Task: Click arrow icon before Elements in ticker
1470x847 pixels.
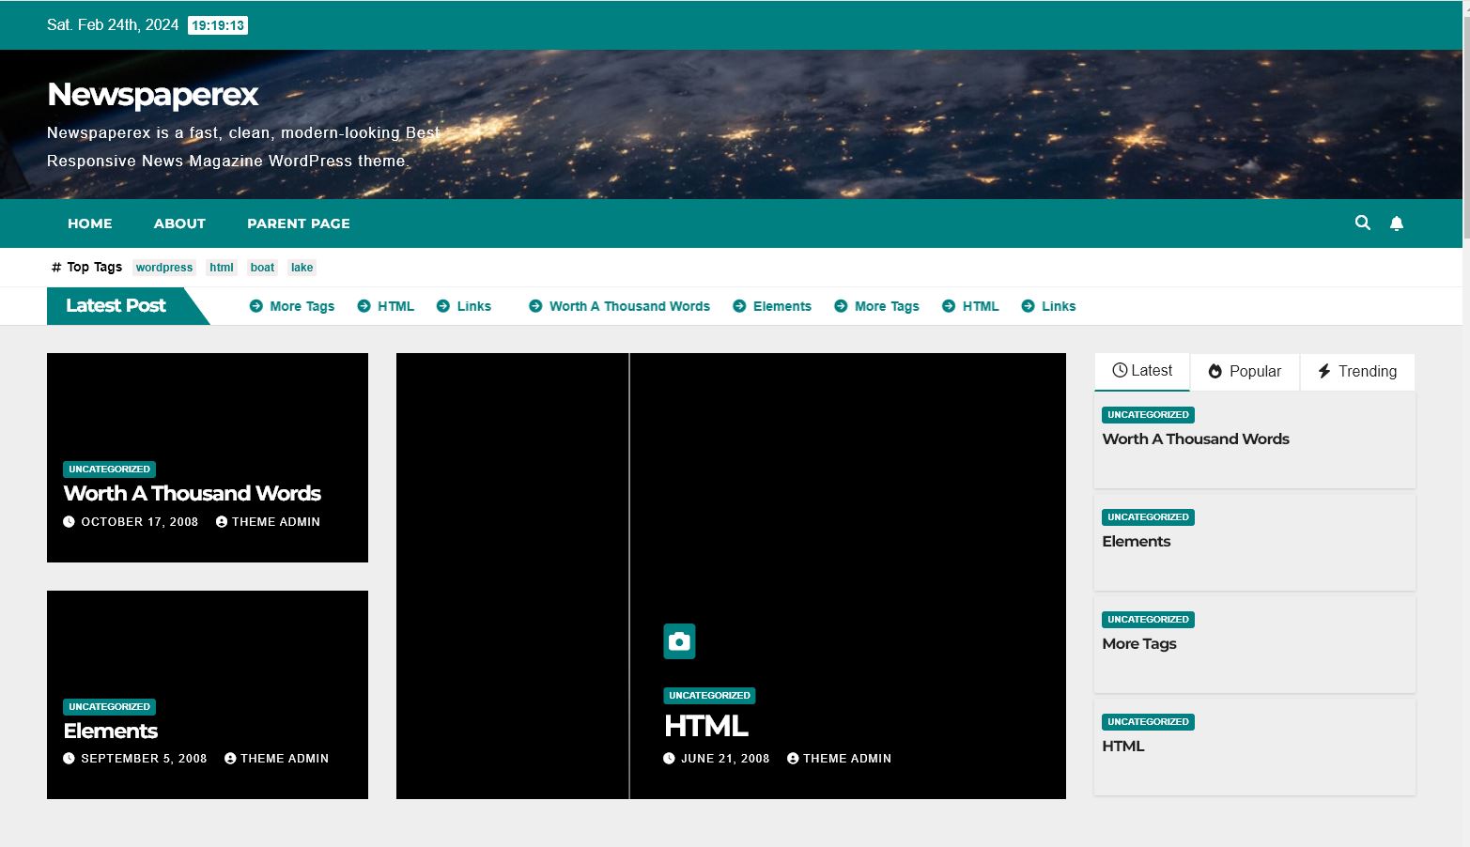Action: coord(739,306)
